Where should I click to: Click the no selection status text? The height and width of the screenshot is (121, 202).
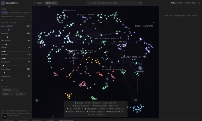tap(36, 120)
